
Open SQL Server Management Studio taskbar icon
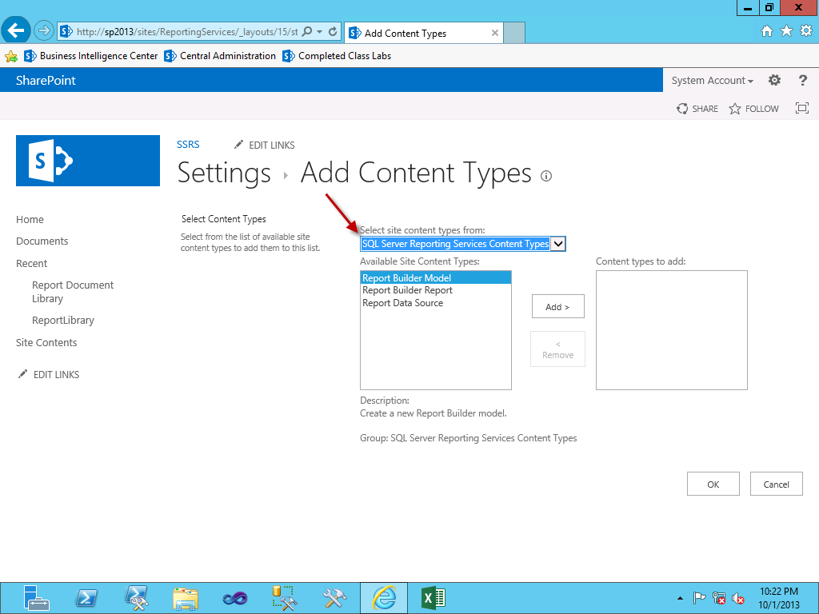(284, 598)
